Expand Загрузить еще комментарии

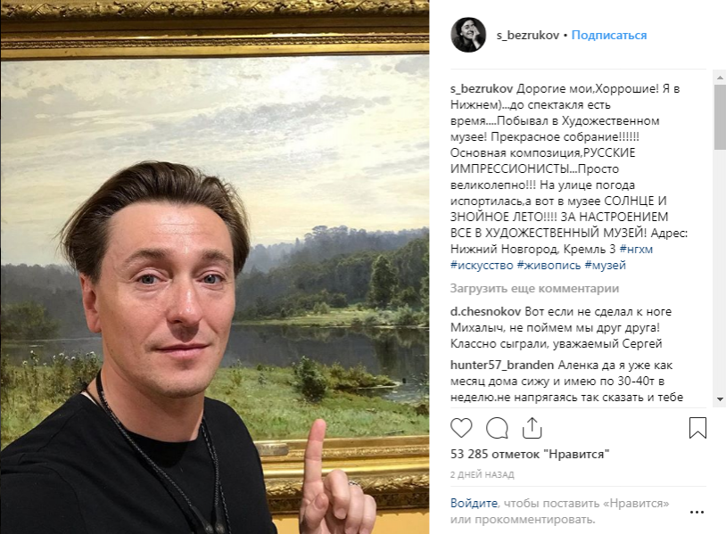[534, 289]
